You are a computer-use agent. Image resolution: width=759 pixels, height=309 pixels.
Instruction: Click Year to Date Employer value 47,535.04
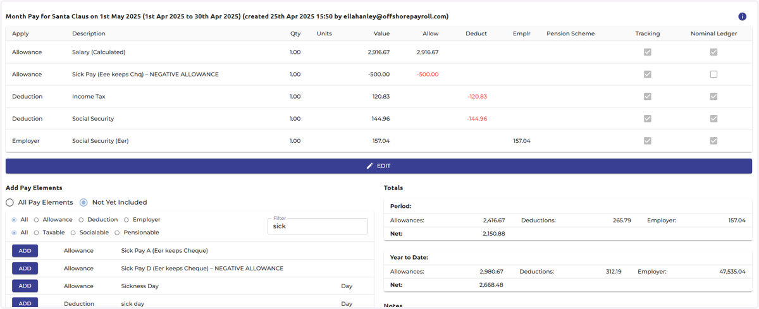click(x=731, y=272)
